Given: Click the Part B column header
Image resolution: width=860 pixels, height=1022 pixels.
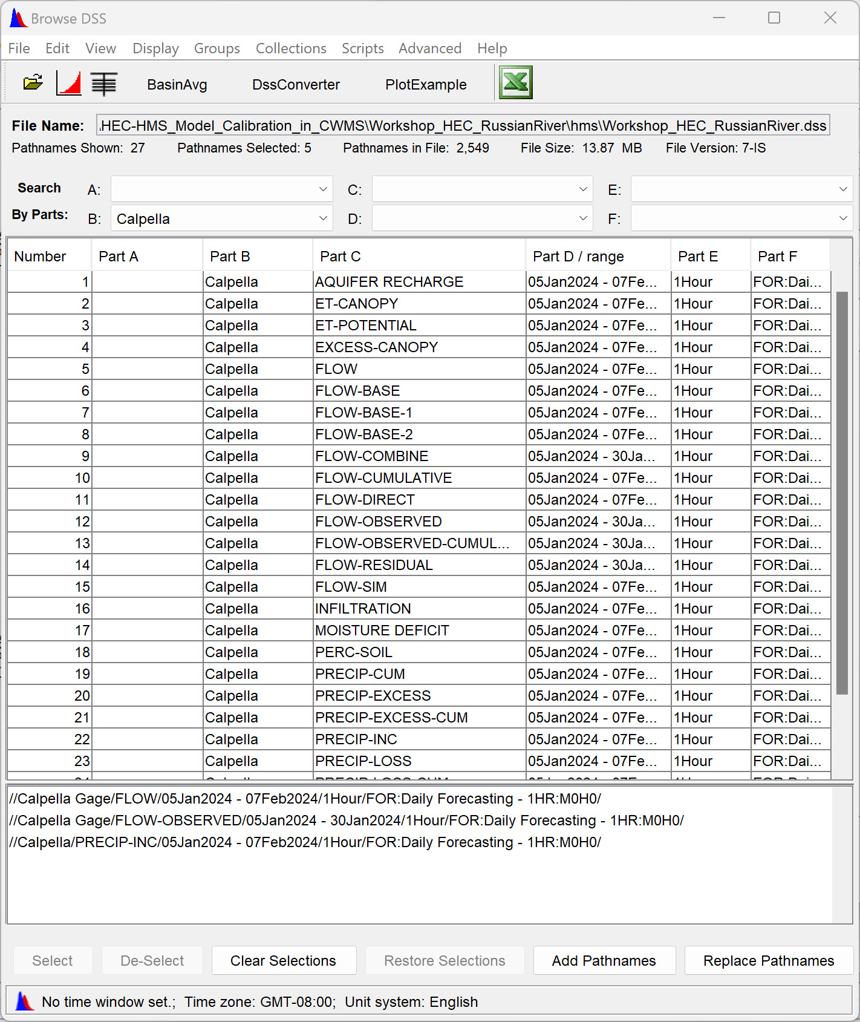Looking at the screenshot, I should coord(258,256).
